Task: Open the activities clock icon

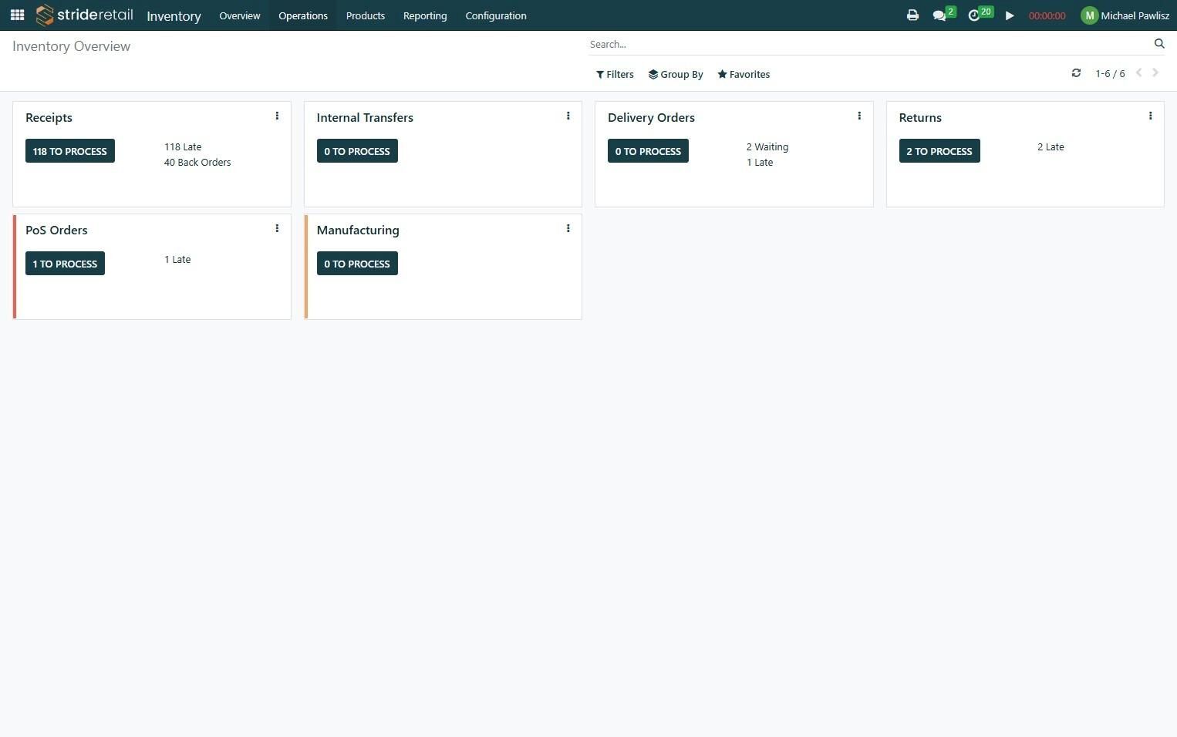Action: point(974,15)
